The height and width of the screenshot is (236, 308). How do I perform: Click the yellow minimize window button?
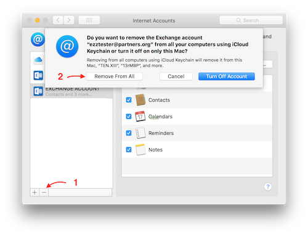(x=38, y=20)
